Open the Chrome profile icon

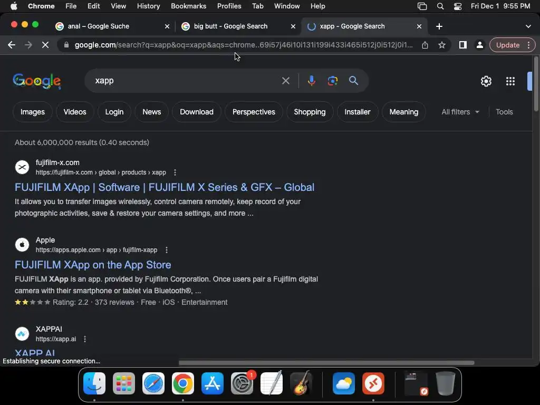point(479,45)
